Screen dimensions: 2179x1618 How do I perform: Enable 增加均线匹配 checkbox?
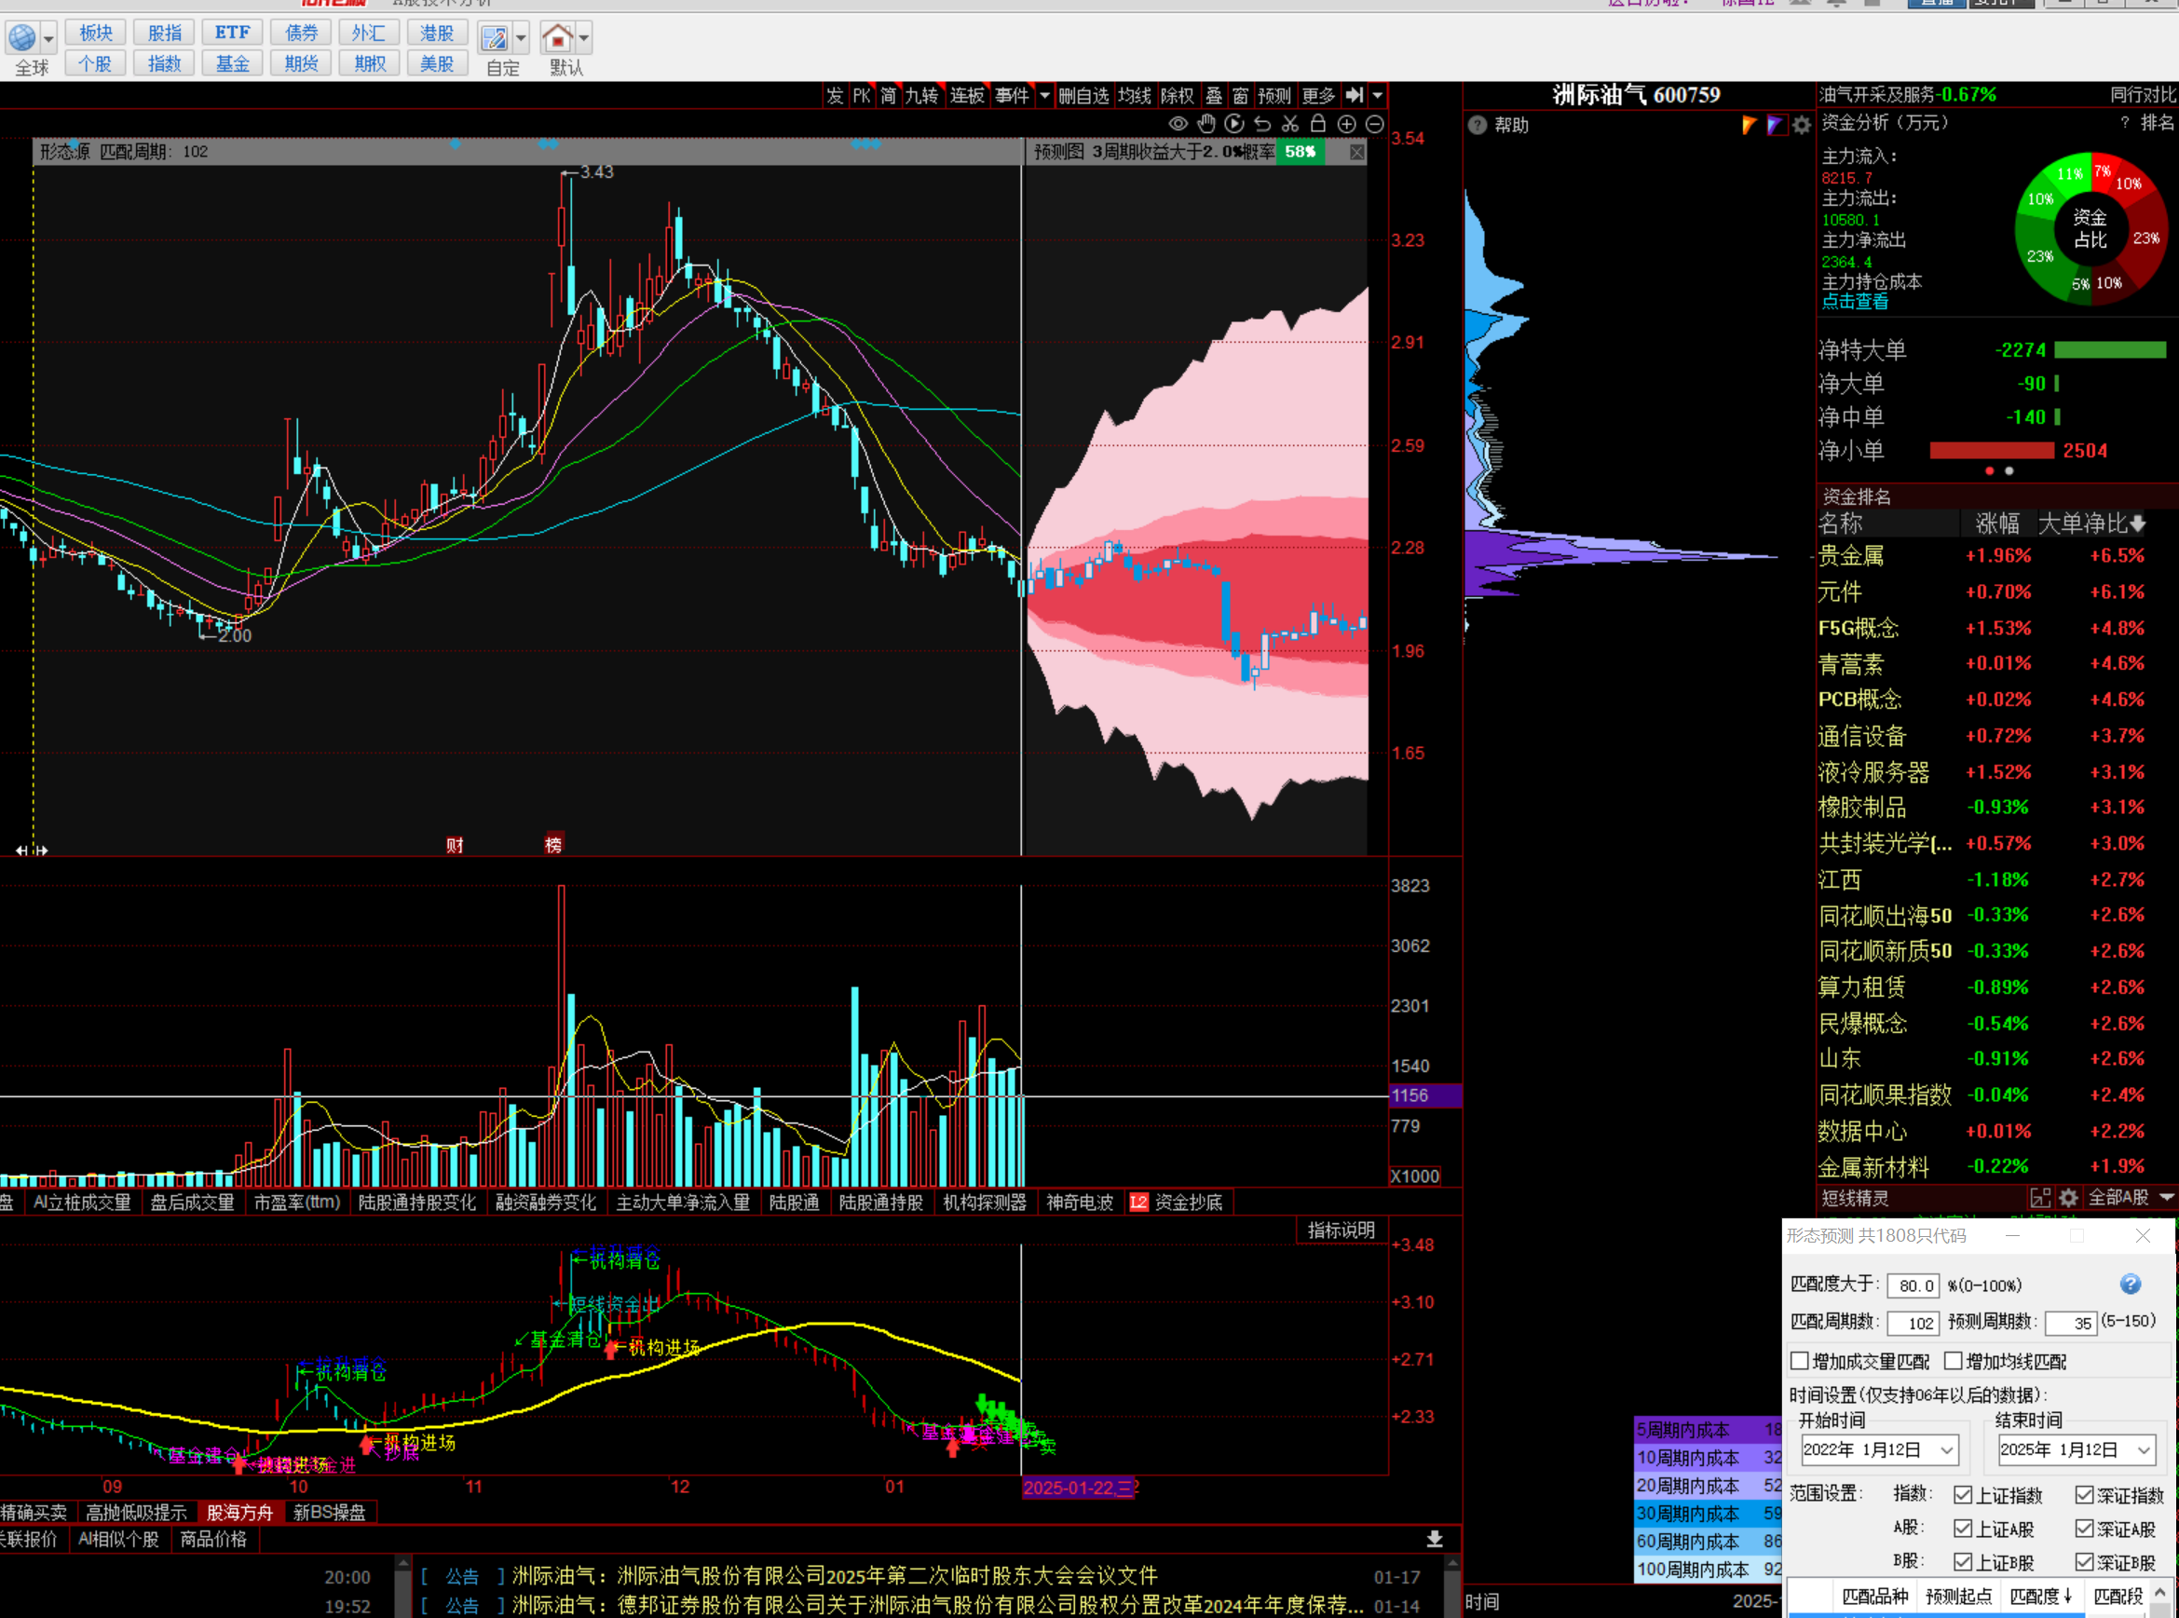[1953, 1360]
